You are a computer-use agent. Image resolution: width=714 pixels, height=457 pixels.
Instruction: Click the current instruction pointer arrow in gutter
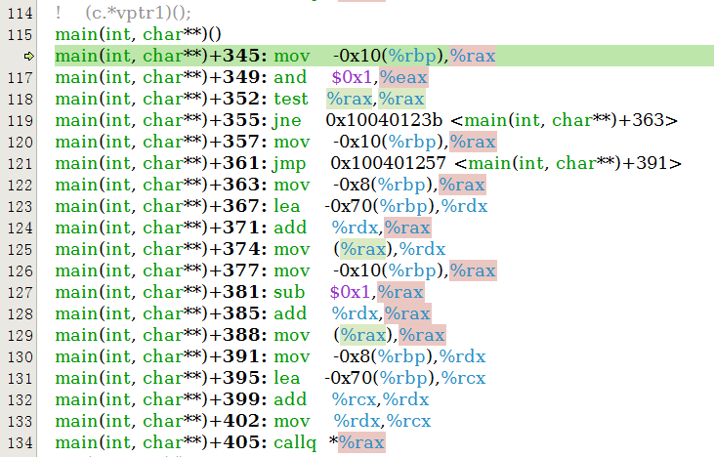click(28, 56)
